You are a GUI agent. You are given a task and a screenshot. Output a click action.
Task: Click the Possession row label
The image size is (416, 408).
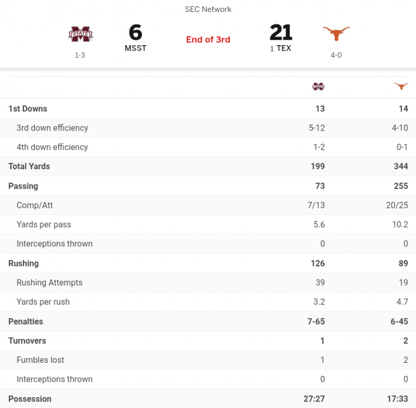click(x=30, y=399)
